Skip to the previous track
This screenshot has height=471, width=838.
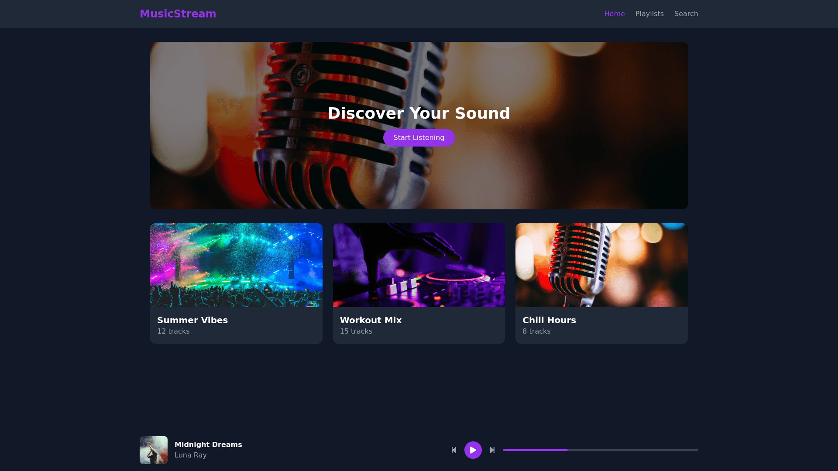(454, 450)
